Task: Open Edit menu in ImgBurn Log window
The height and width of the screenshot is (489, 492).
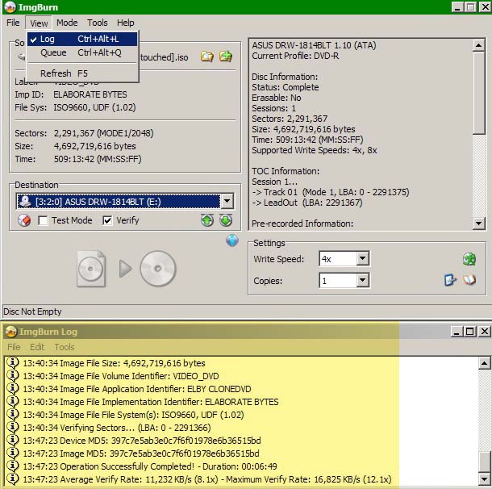Action: pos(37,347)
